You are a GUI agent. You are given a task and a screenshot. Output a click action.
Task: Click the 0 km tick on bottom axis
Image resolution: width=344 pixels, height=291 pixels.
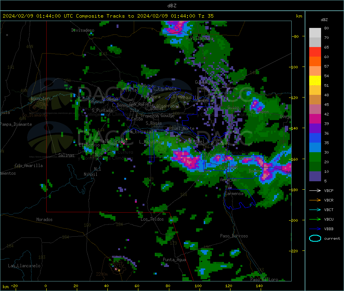coord(45,286)
